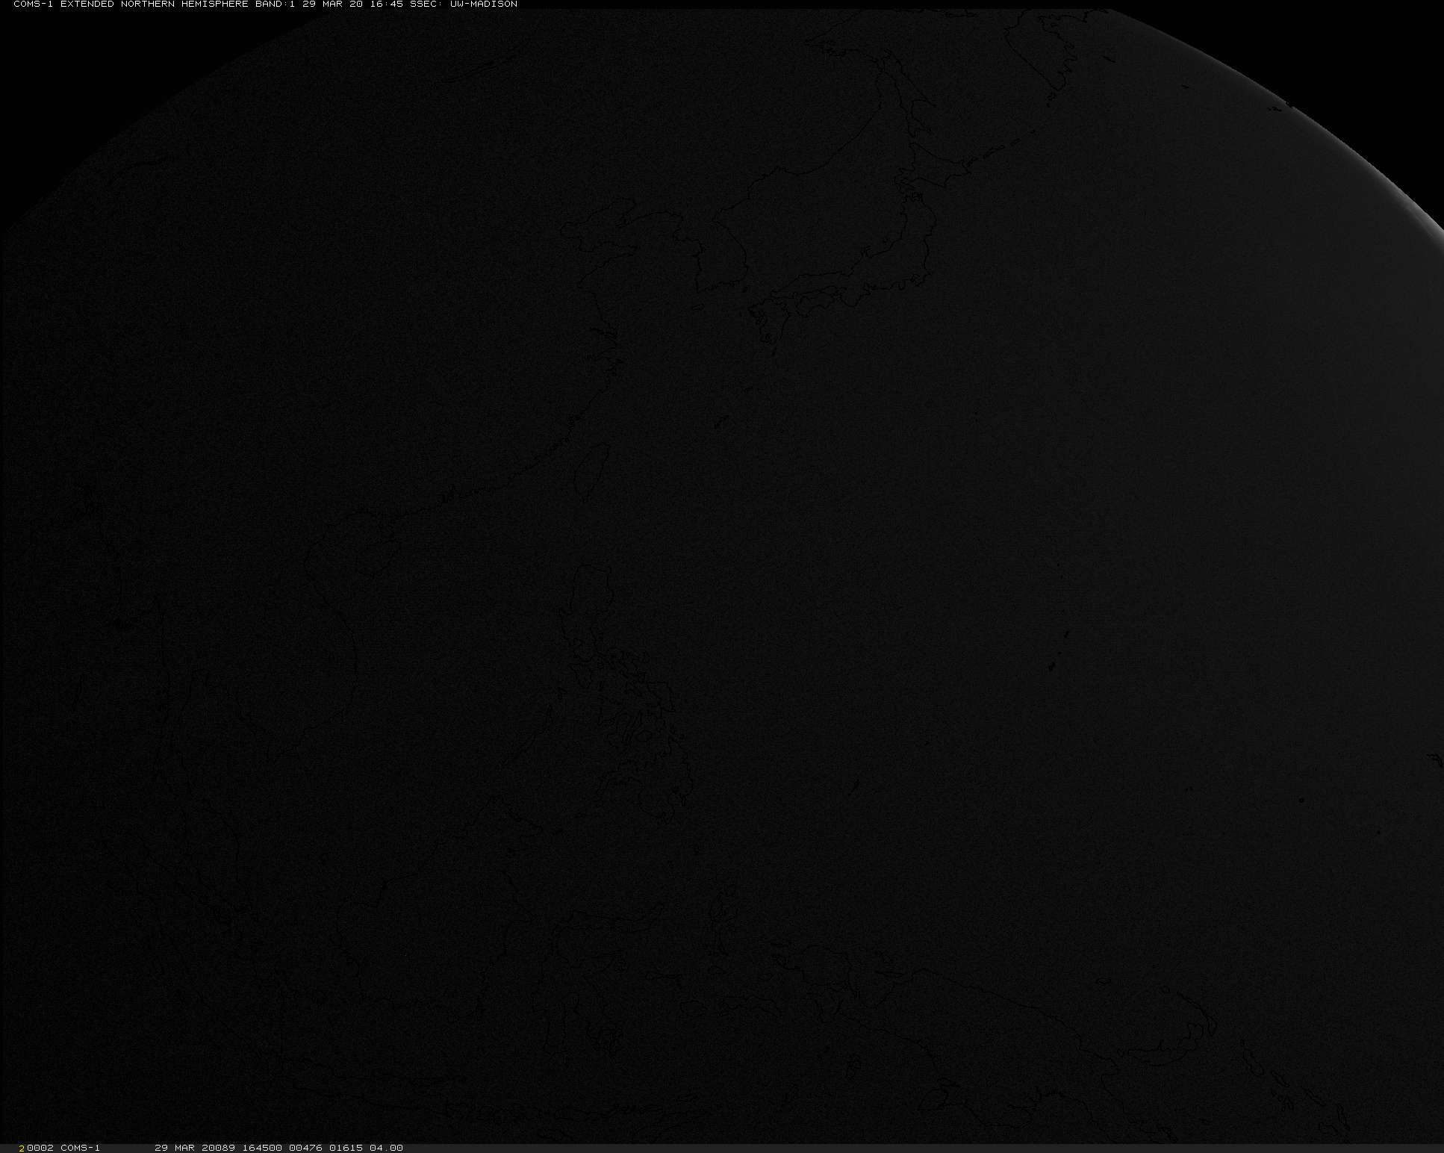This screenshot has height=1153, width=1444.
Task: Click the 'BAND:1' label in the header
Action: click(275, 4)
